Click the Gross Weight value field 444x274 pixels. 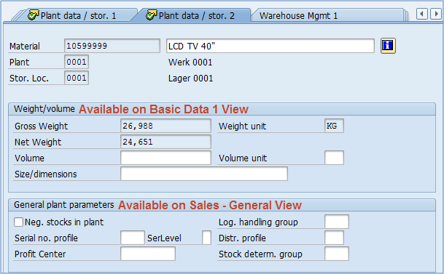point(165,126)
